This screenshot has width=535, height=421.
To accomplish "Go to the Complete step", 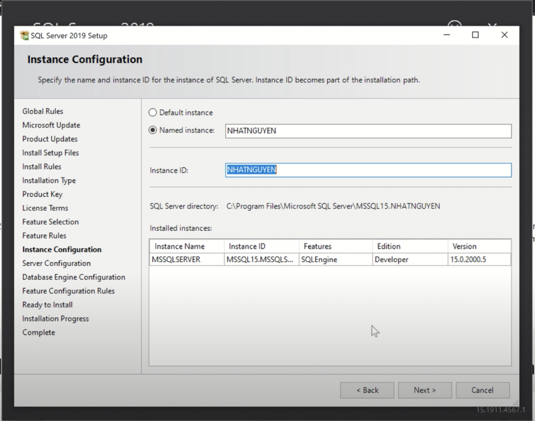I will coord(39,332).
